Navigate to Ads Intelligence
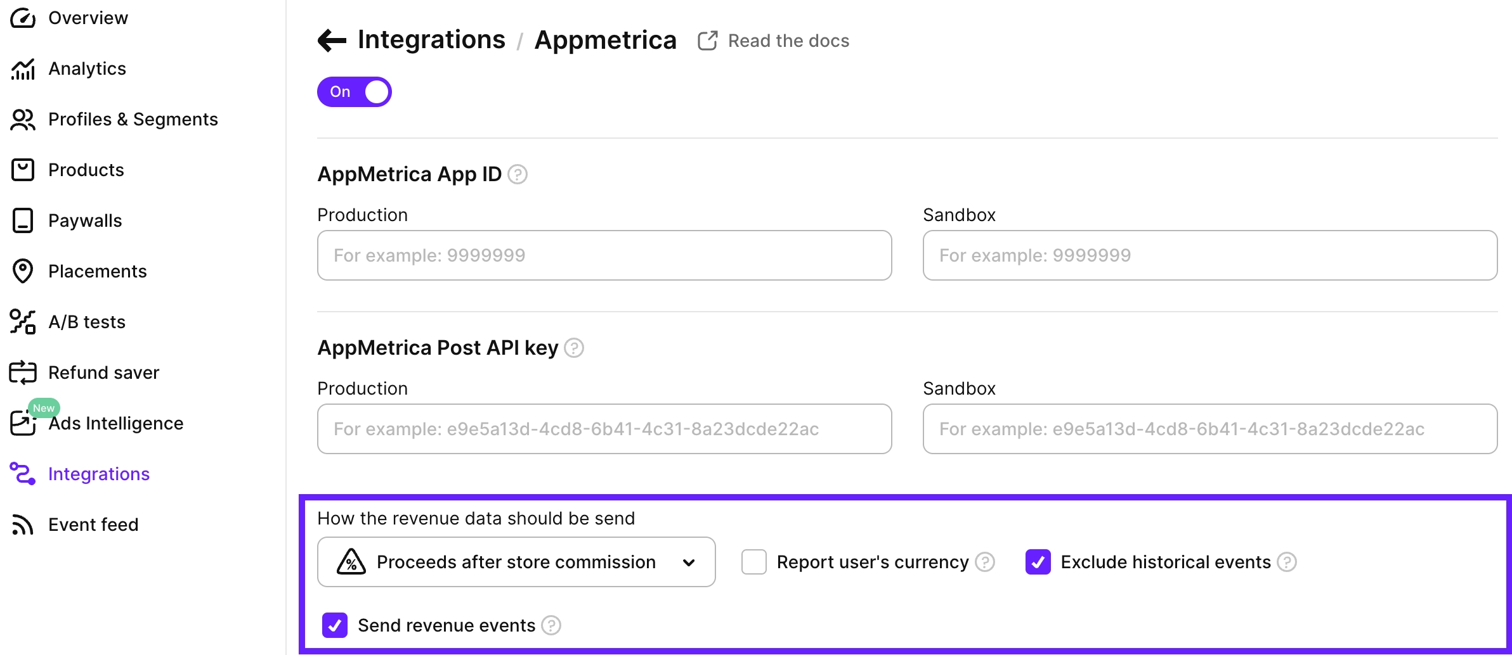Screen dimensions: 1512x655 (x=115, y=423)
